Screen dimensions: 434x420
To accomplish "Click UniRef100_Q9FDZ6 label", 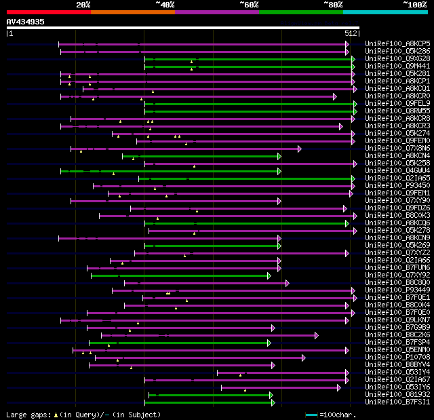I will [397, 208].
